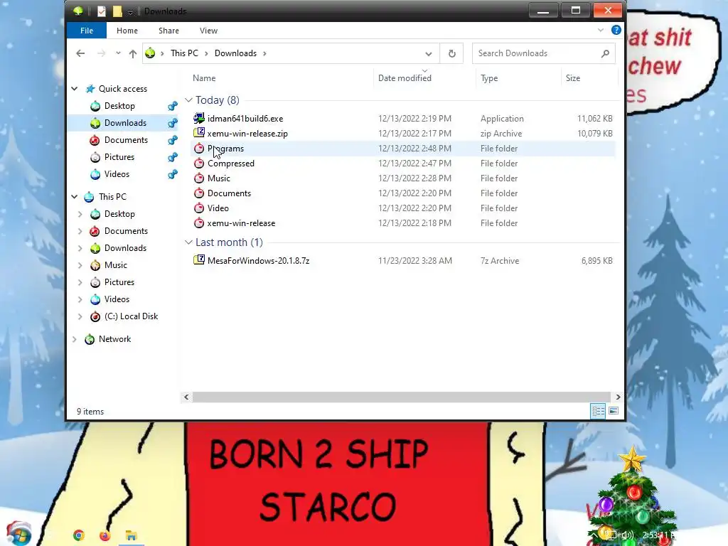728x546 pixels.
Task: Sort by Date modified column header
Action: point(405,78)
